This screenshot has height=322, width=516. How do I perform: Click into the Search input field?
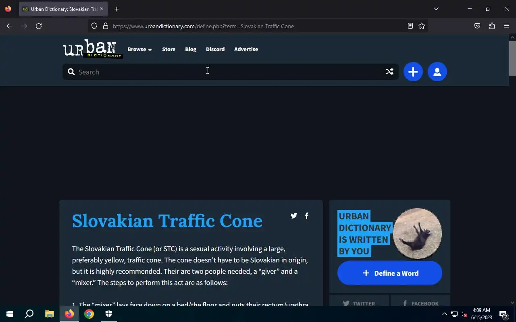point(230,72)
